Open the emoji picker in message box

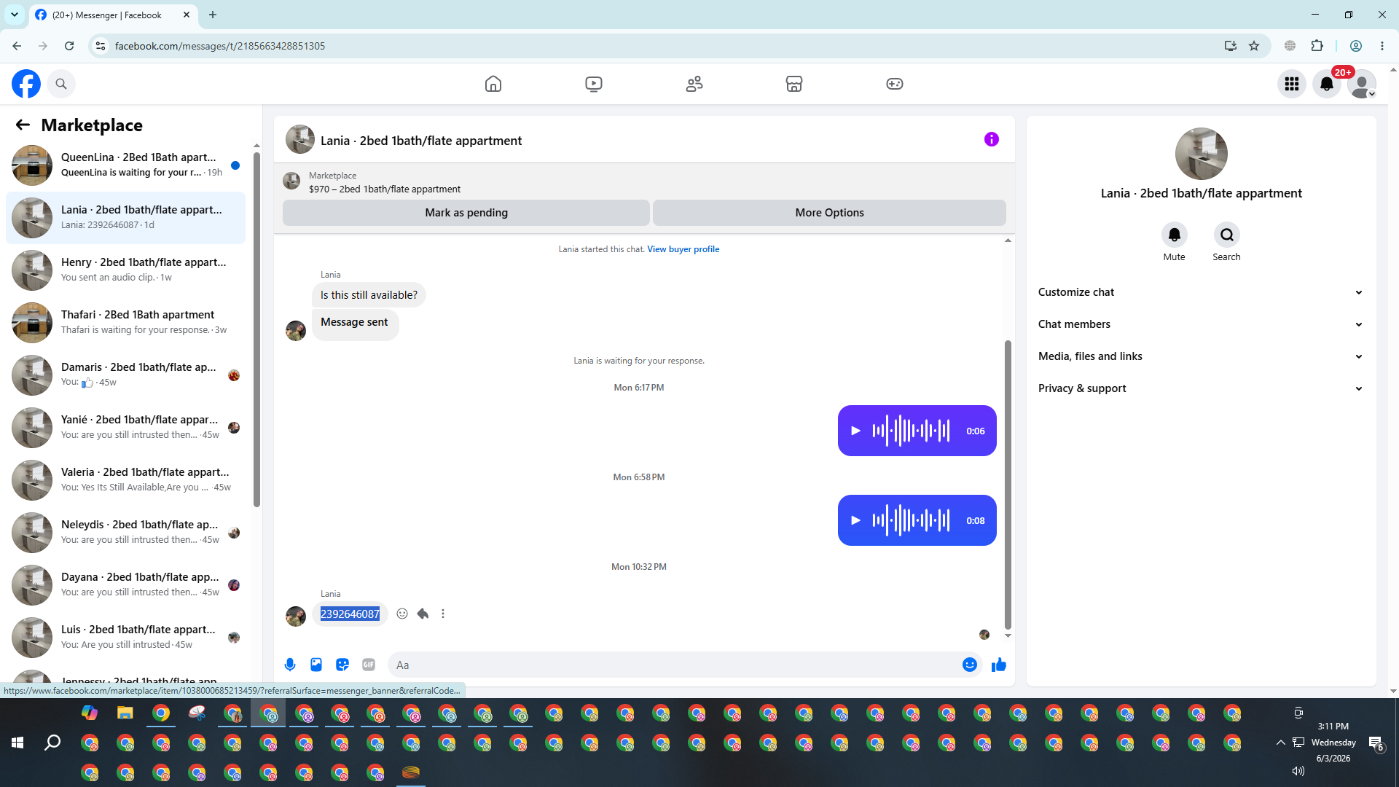click(969, 665)
